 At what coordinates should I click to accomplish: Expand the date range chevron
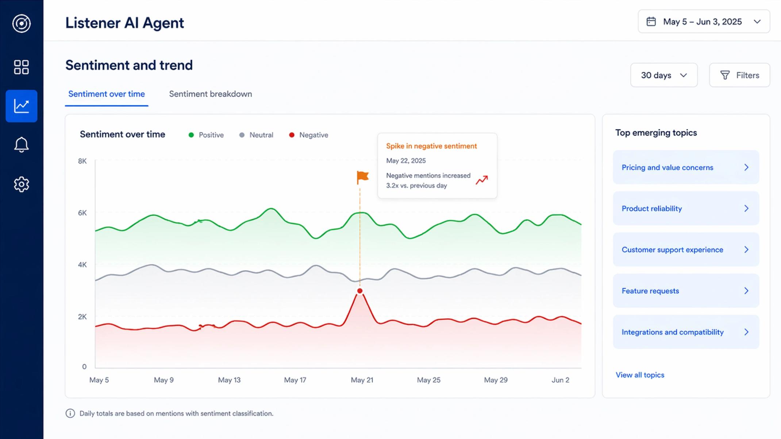(757, 22)
